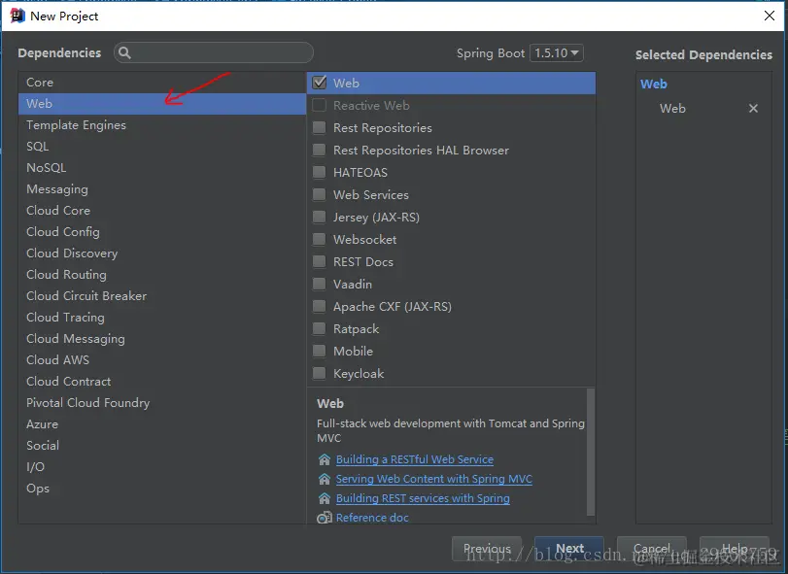Enable the Keycloak checkbox
This screenshot has height=574, width=788.
(319, 373)
